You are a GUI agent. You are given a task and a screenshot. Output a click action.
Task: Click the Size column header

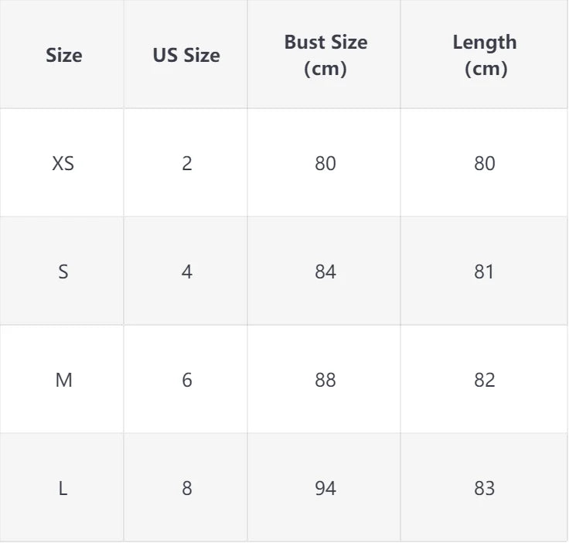(x=63, y=55)
